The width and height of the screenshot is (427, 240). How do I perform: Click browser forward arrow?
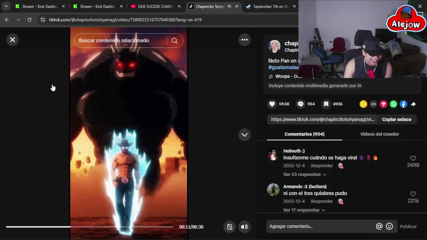(18, 20)
